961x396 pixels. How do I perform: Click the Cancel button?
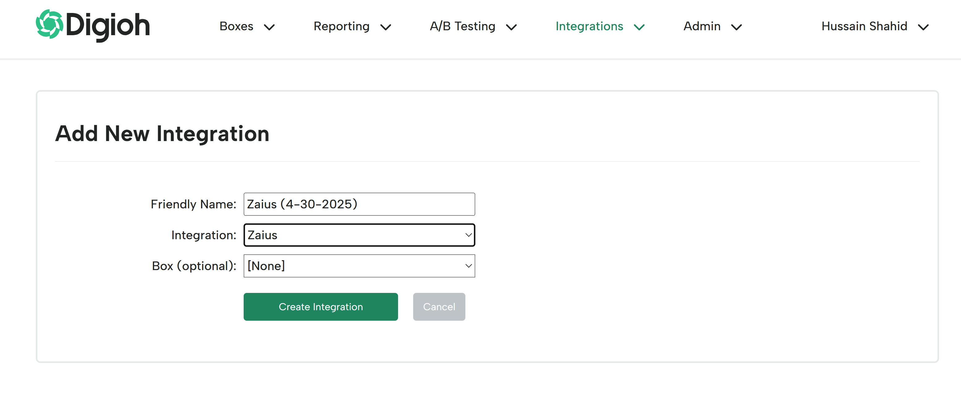click(x=439, y=307)
